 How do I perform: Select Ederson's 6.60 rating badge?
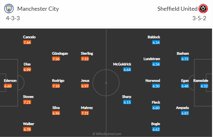tap(8, 86)
